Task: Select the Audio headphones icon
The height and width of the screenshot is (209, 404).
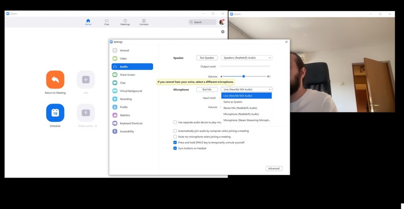Action: click(x=115, y=67)
